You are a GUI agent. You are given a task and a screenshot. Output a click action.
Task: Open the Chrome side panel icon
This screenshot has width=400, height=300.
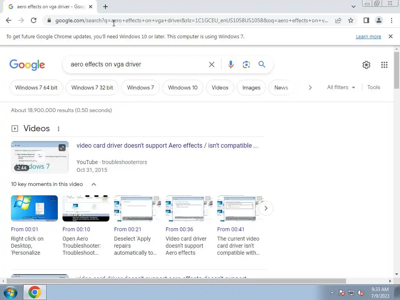[x=366, y=20]
